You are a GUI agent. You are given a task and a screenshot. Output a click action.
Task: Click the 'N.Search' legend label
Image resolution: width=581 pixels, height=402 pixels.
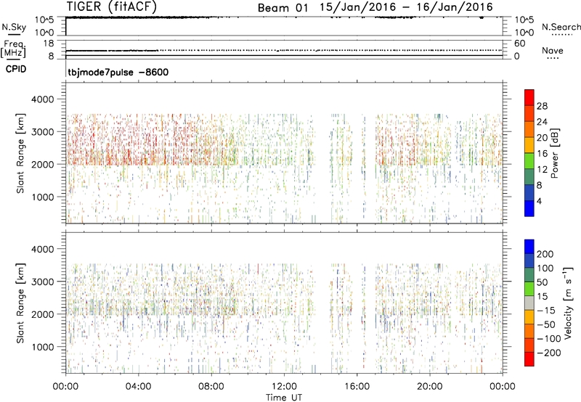561,27
